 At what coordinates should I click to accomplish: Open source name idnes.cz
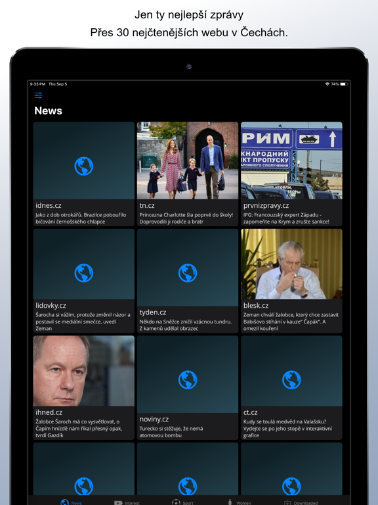tap(49, 205)
